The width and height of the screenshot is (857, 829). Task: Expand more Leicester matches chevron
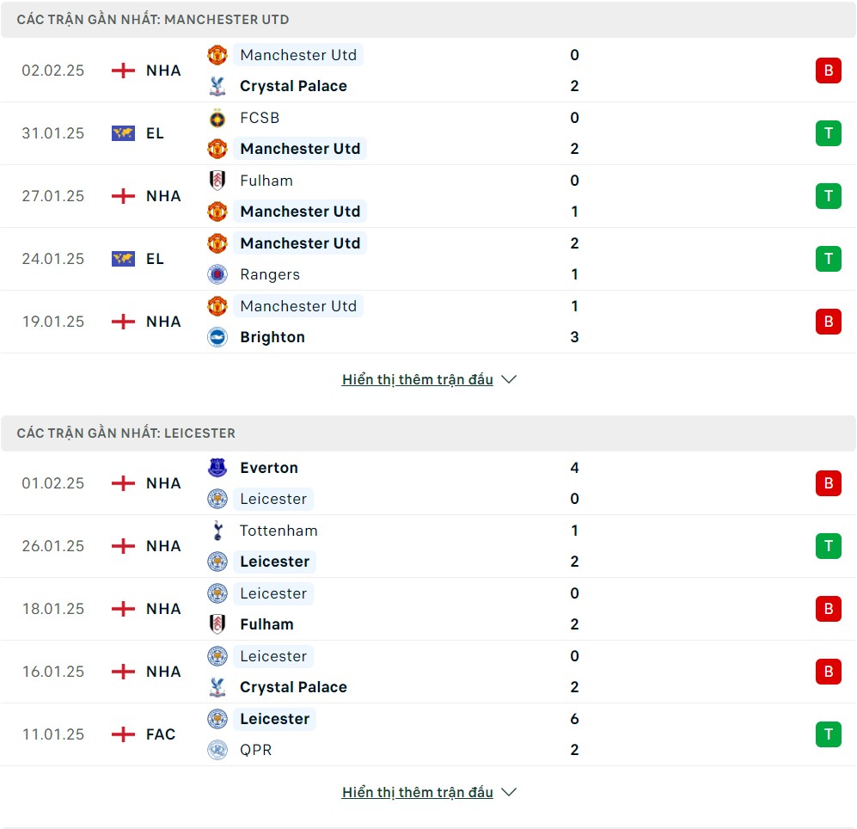tap(508, 792)
